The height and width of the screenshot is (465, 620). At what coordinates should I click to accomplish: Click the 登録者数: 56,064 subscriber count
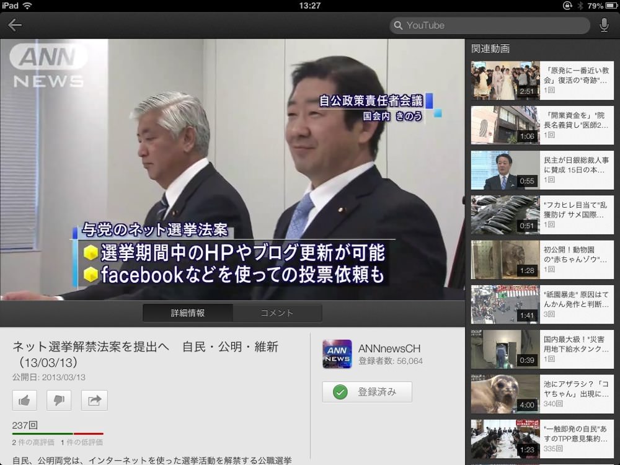pyautogui.click(x=390, y=361)
